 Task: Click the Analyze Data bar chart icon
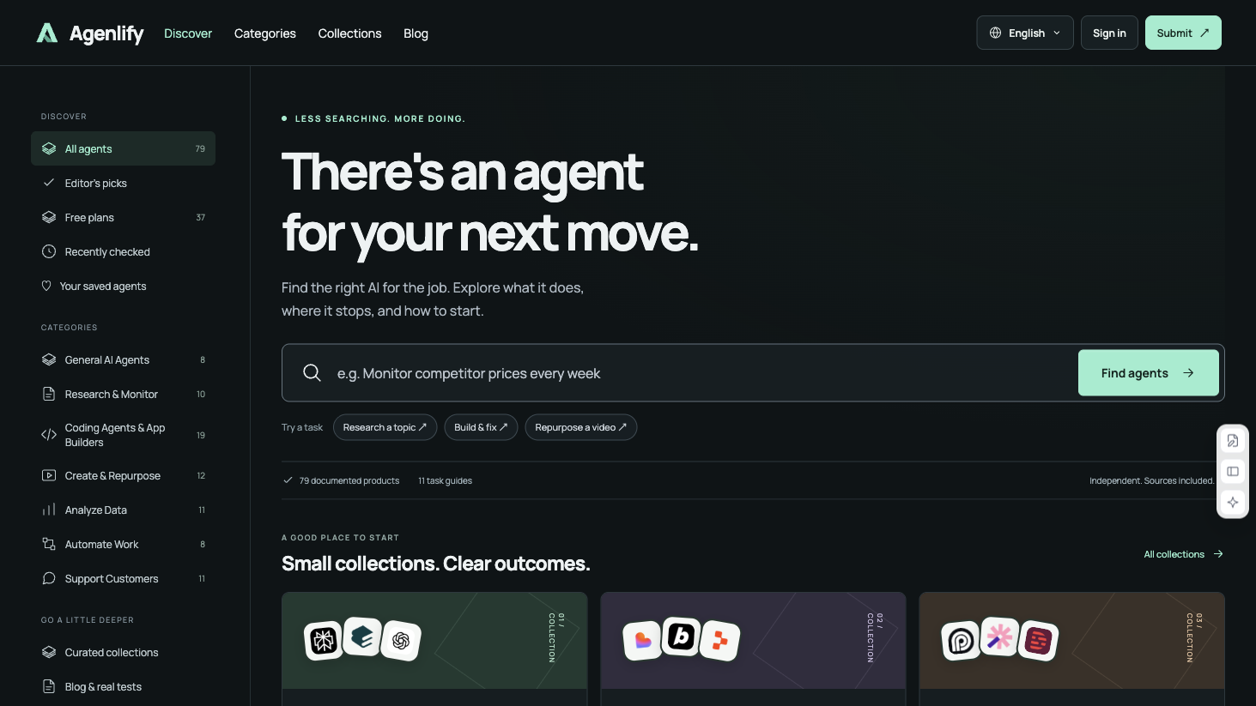49,510
